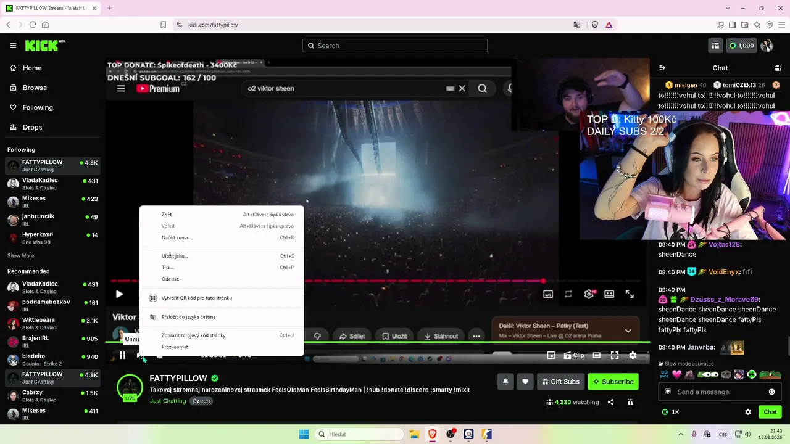Select Přeložit do jazyka čeština
This screenshot has width=790, height=444.
tap(222, 317)
